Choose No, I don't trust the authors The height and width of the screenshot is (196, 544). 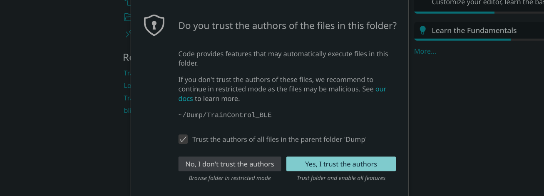tap(230, 164)
